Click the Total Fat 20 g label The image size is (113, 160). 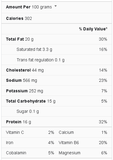pyautogui.click(x=20, y=39)
